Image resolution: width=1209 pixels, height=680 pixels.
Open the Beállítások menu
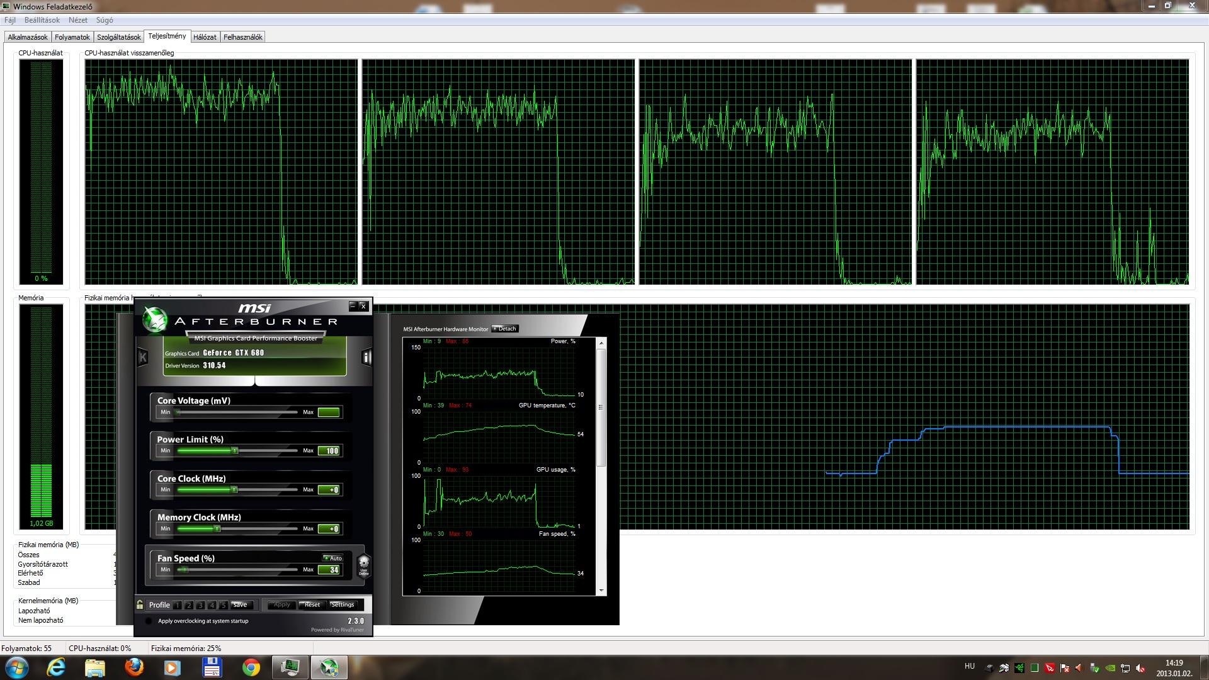pyautogui.click(x=42, y=20)
